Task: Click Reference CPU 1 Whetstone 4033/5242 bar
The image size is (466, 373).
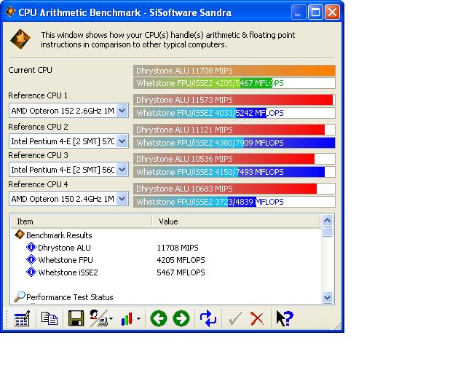Action: [234, 113]
